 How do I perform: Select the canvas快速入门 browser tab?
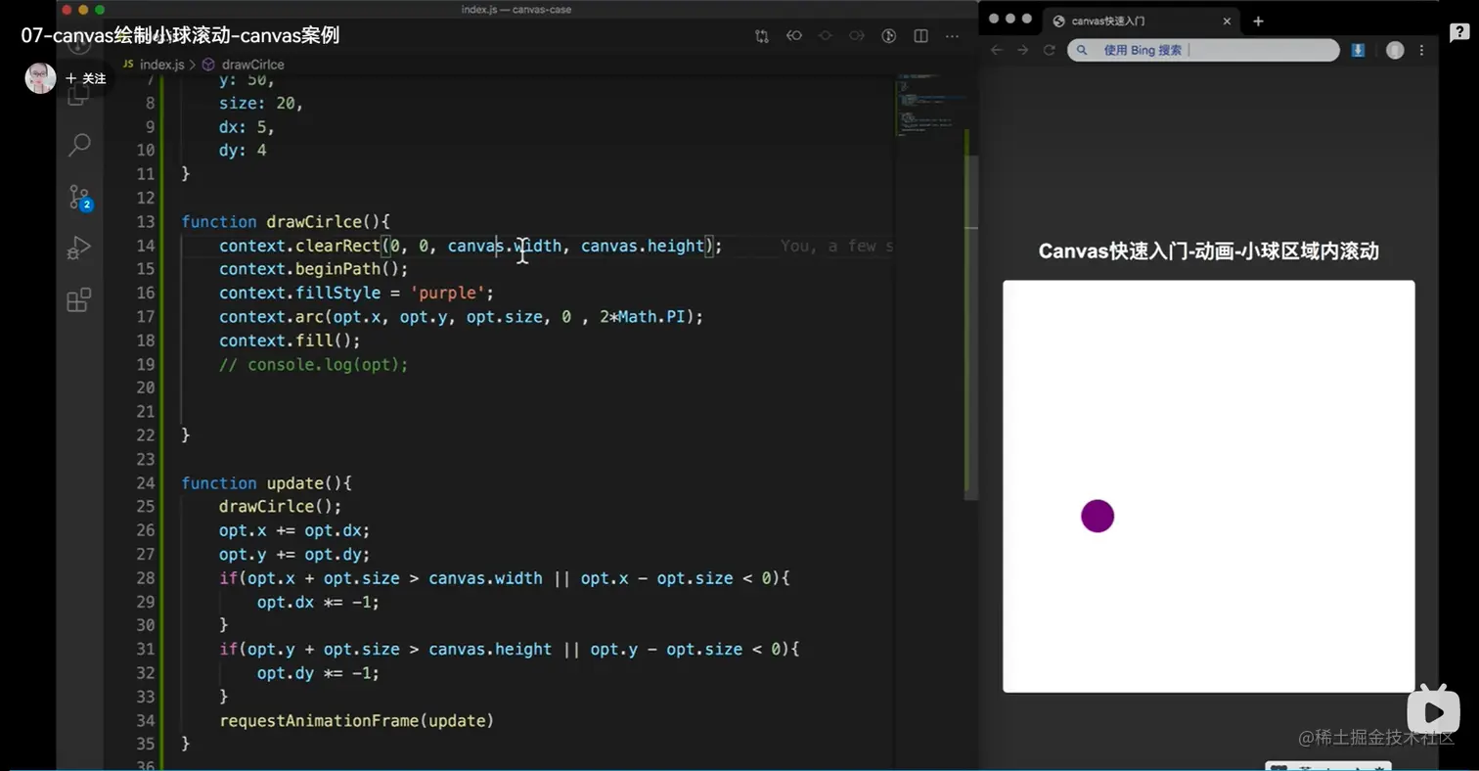click(1143, 21)
